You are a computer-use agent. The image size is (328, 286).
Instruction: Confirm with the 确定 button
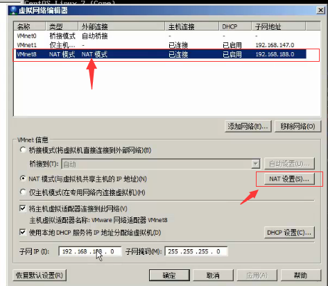click(169, 275)
